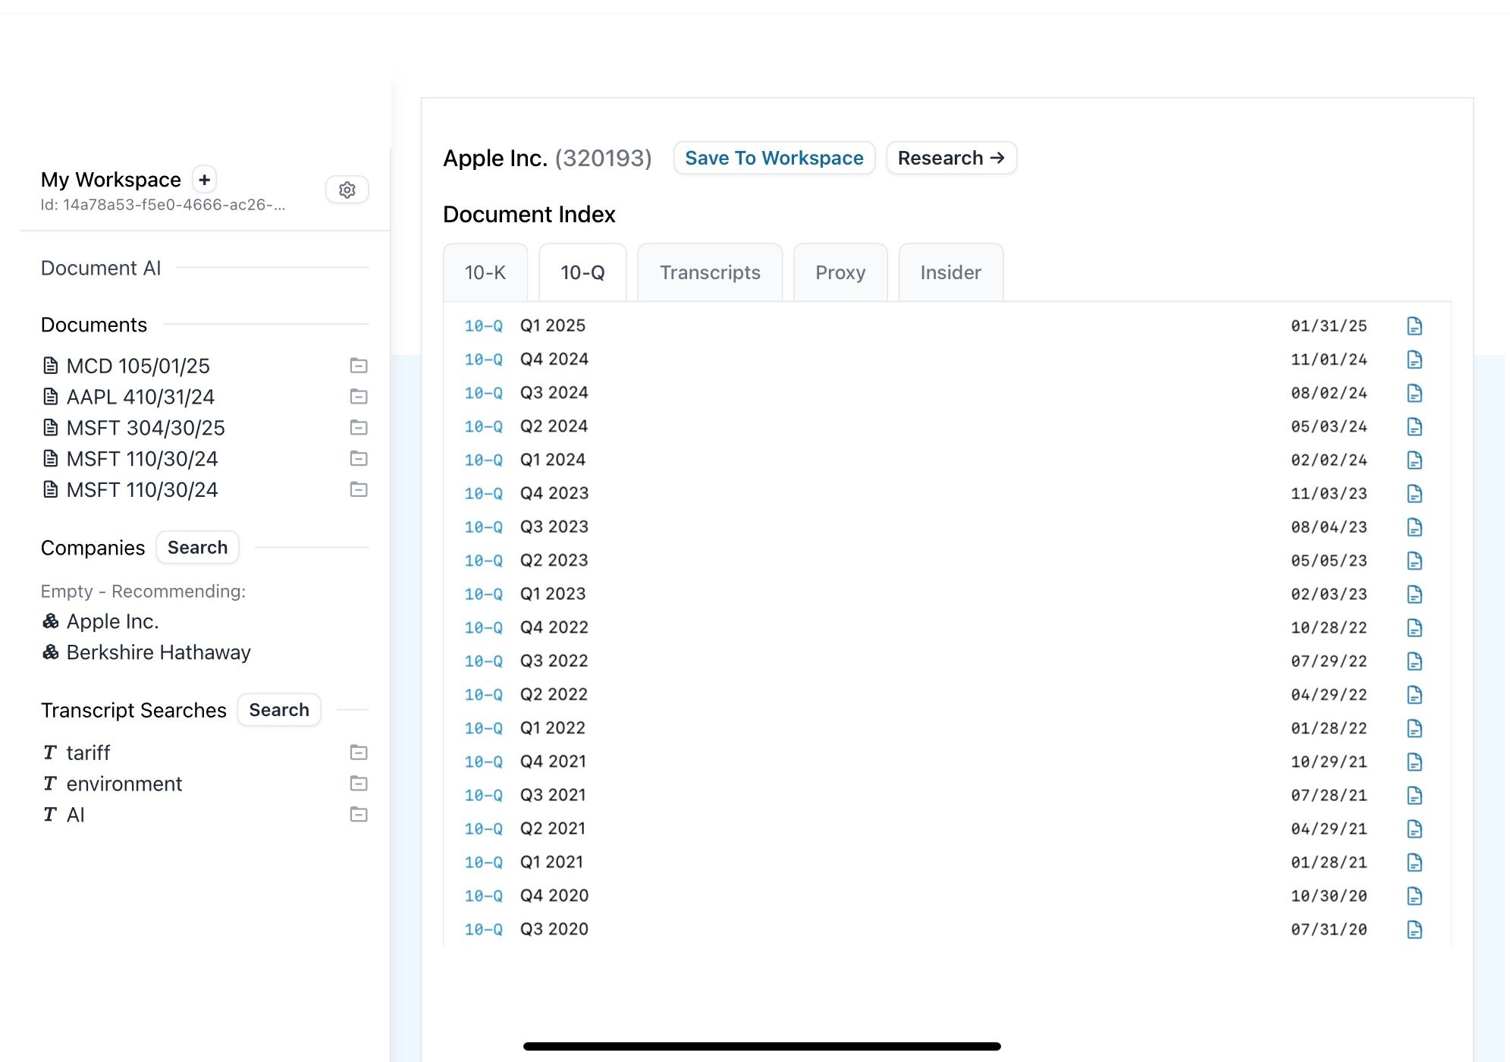1510x1062 pixels.
Task: Click the folder icon beside MSFT 304/30/25
Action: tap(359, 428)
